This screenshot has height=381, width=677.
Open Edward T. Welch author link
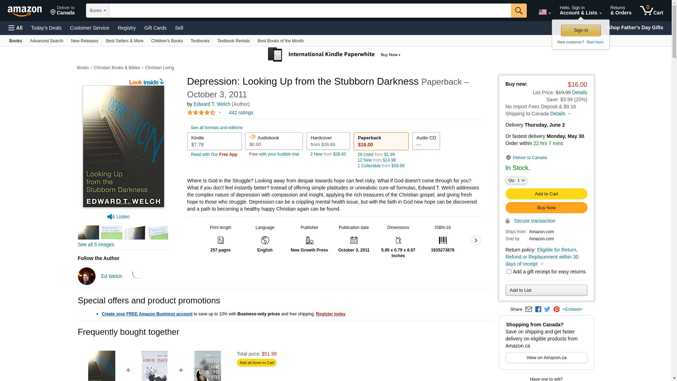[x=212, y=104]
